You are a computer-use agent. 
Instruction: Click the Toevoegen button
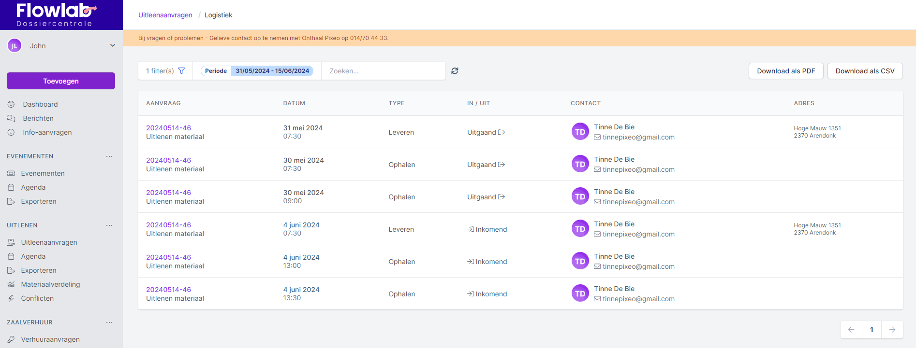[61, 81]
